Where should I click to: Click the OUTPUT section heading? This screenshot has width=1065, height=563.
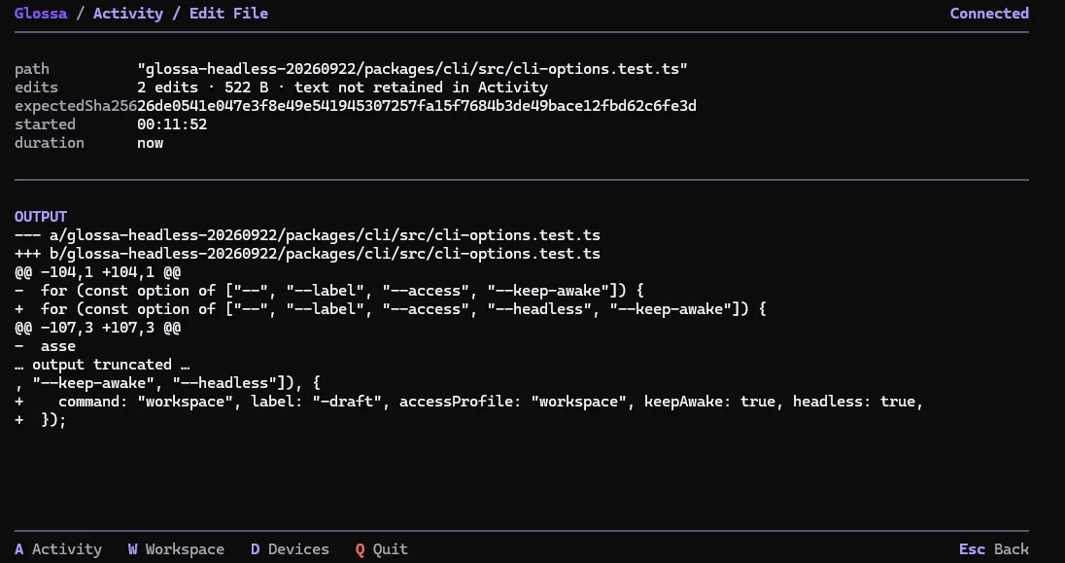41,217
